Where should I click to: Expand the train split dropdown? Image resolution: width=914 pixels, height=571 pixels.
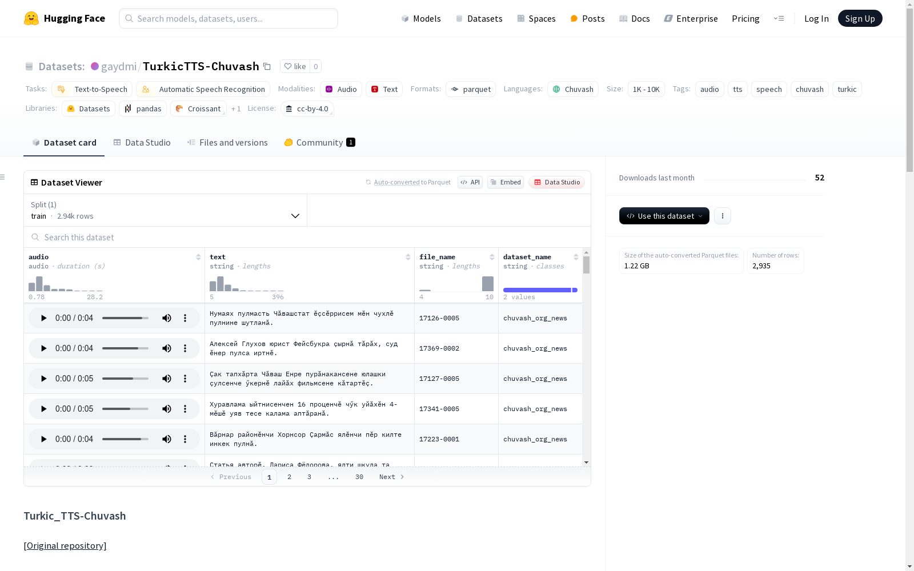[166, 210]
